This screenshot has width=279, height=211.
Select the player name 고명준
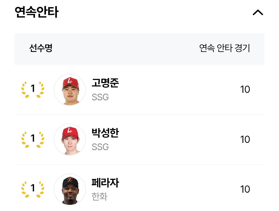105,83
